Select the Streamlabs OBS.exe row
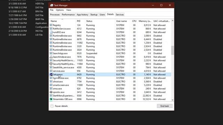Screen dimensions: 223x125 coord(110,99)
